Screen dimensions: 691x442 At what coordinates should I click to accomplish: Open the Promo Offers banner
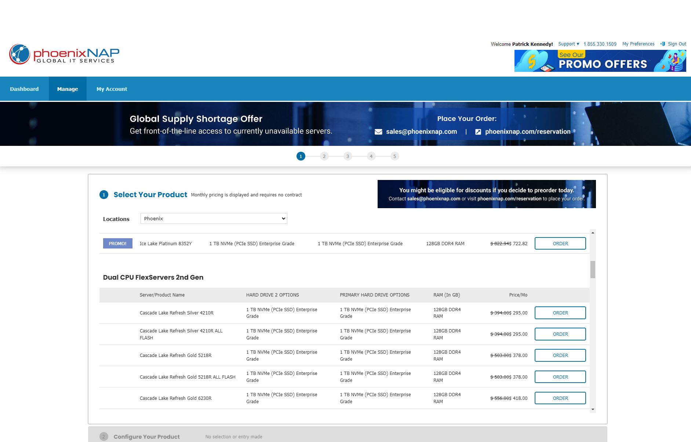pos(600,61)
